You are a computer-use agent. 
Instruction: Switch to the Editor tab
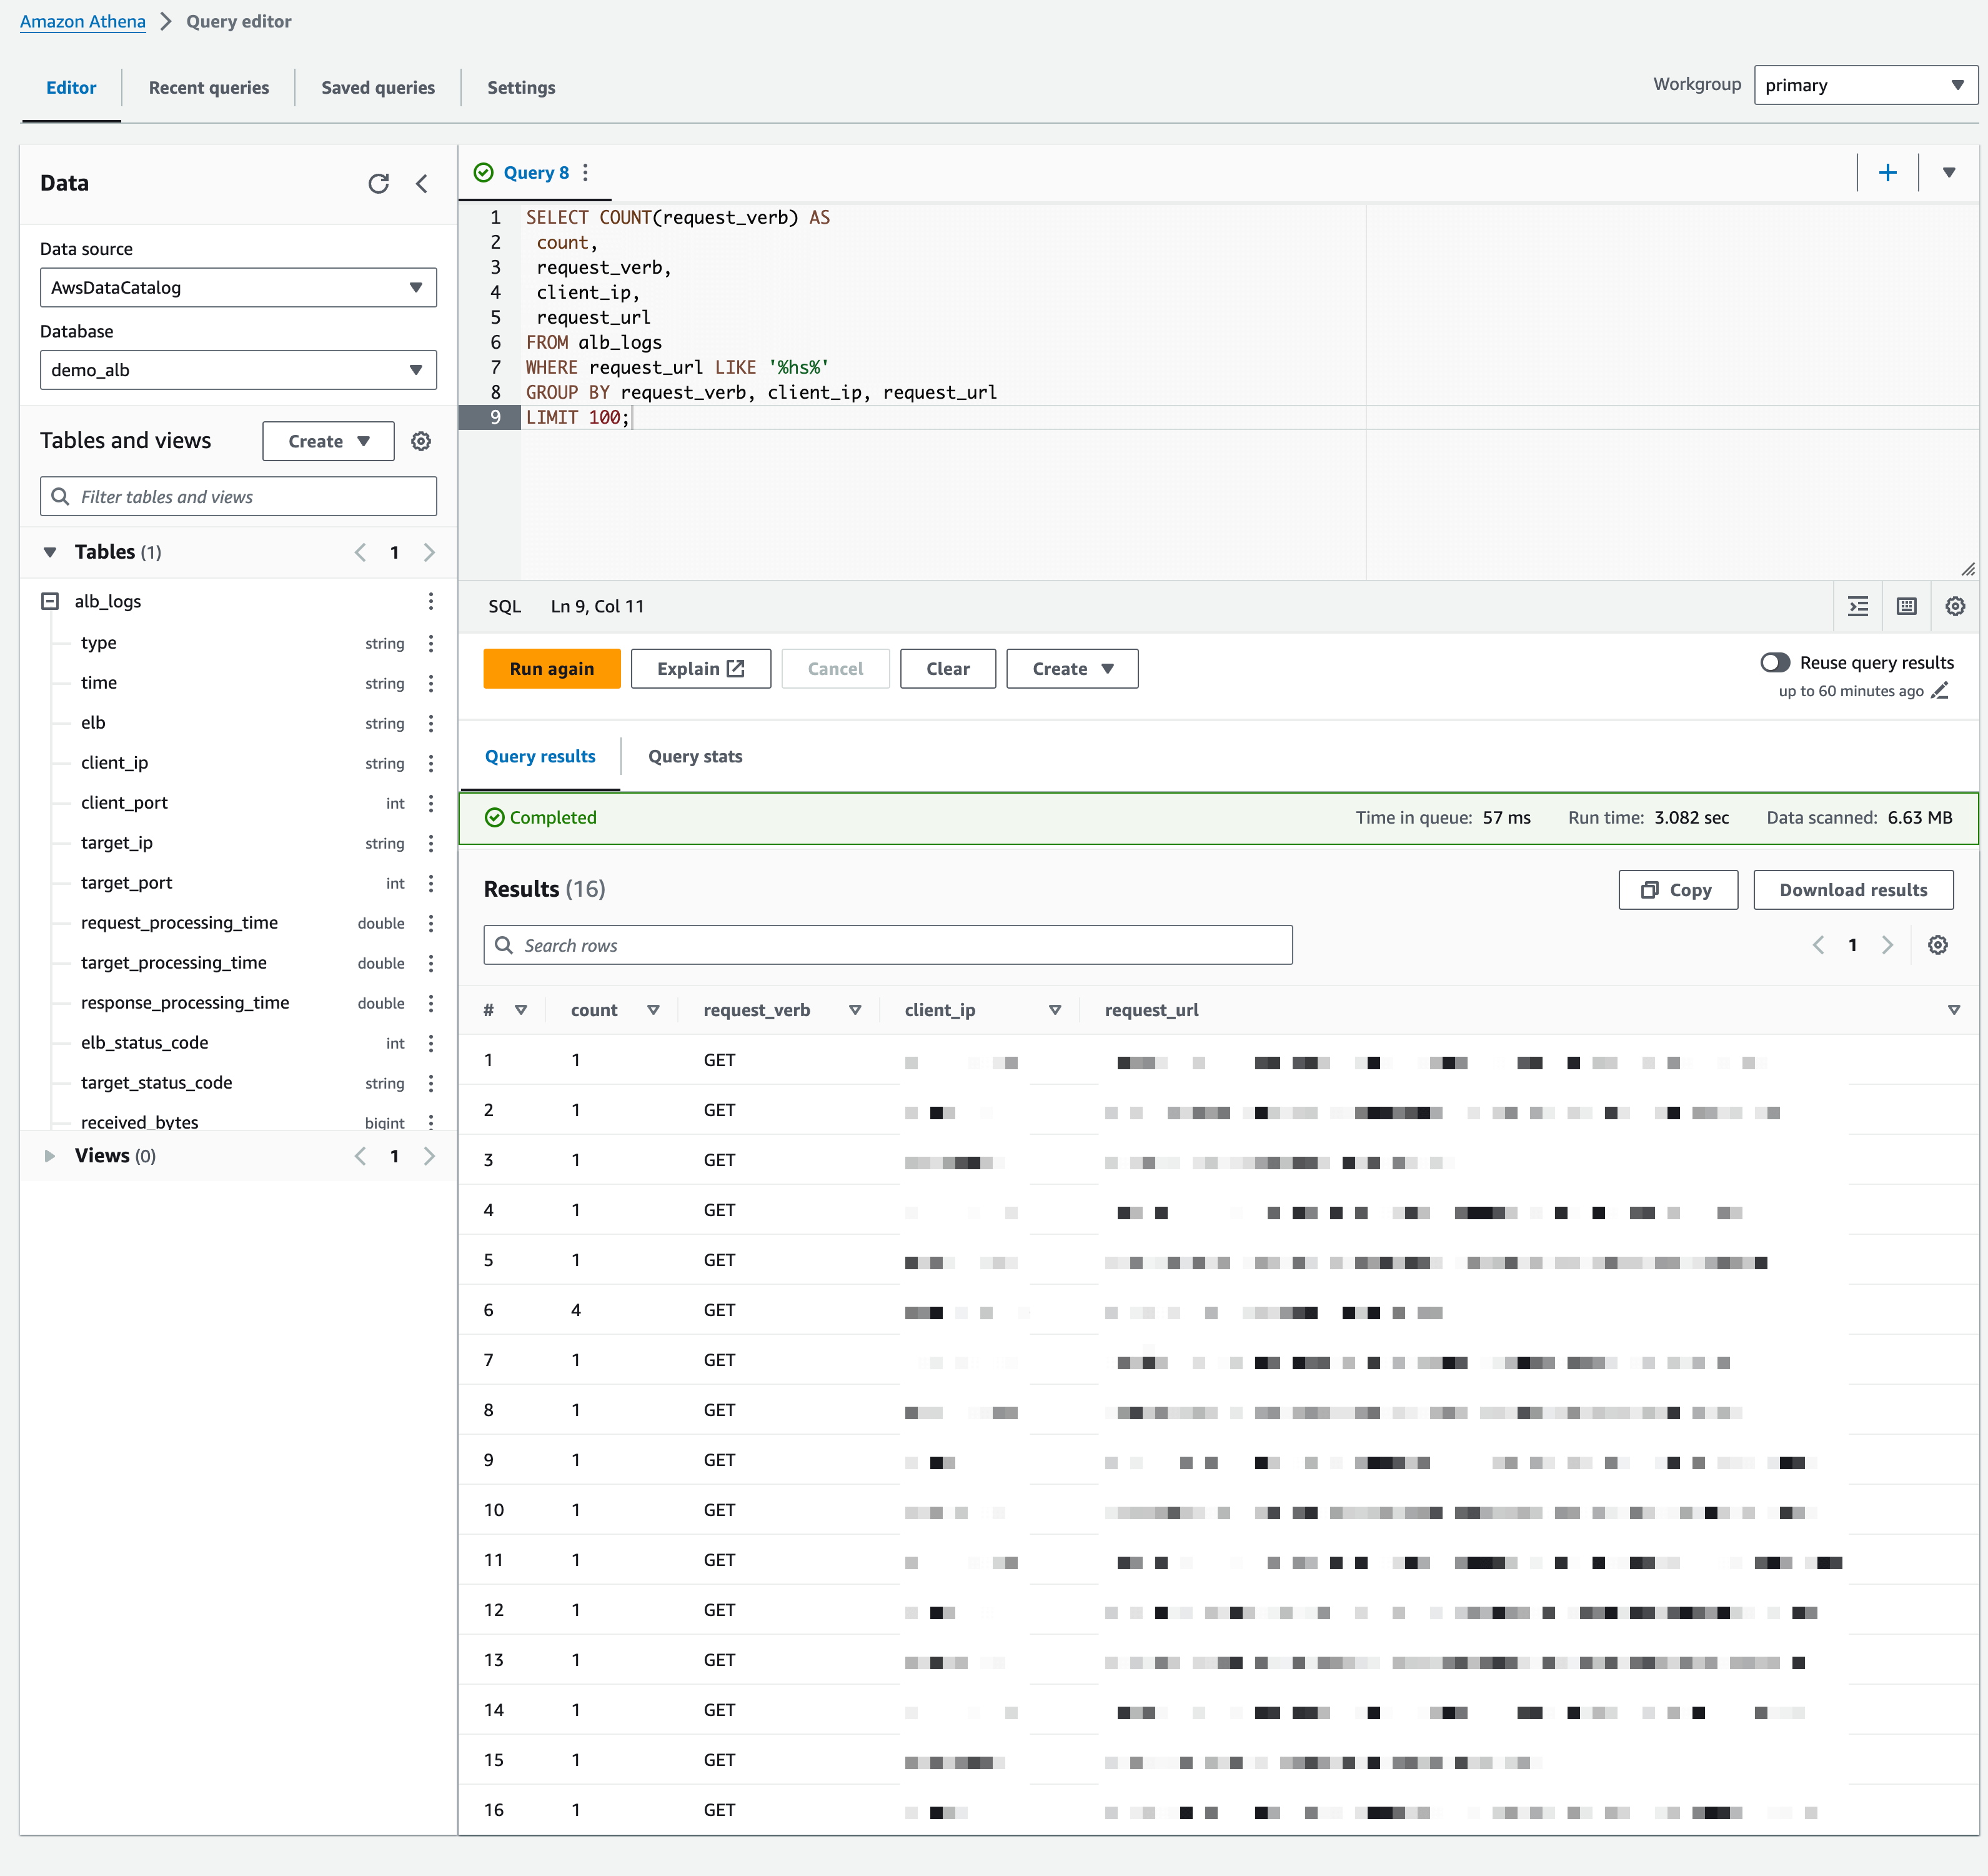[71, 88]
